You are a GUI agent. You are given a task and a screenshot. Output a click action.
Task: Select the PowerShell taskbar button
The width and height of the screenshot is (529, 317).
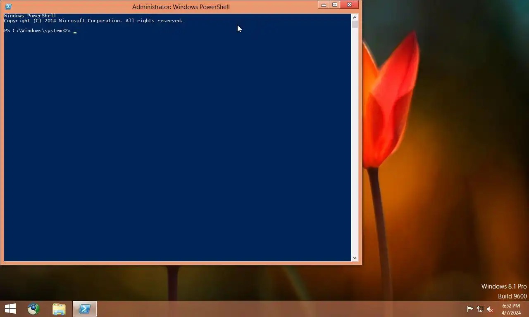[x=85, y=309]
